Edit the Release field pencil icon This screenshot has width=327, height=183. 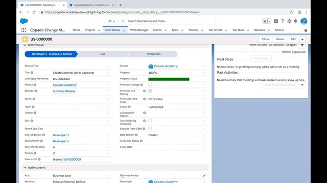[x=108, y=91]
